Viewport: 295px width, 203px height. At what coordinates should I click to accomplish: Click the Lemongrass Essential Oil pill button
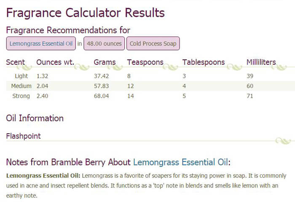click(41, 43)
